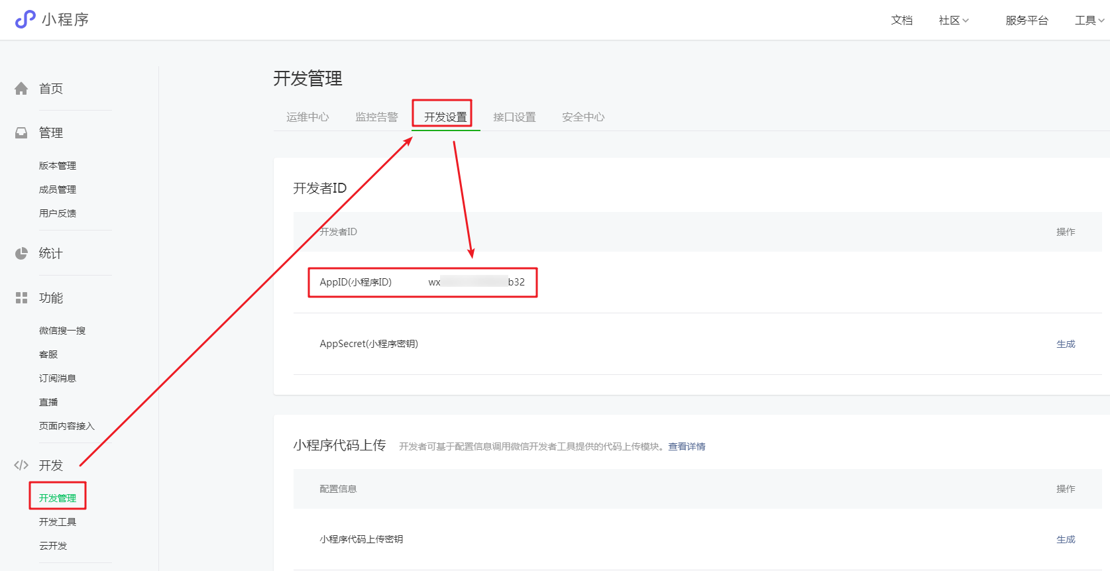Viewport: 1110px width, 571px height.
Task: Expand the 工具 dropdown in header
Action: (1089, 21)
